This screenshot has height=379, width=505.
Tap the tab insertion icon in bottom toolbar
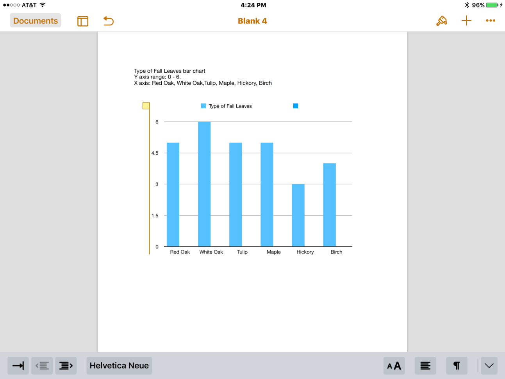click(18, 366)
